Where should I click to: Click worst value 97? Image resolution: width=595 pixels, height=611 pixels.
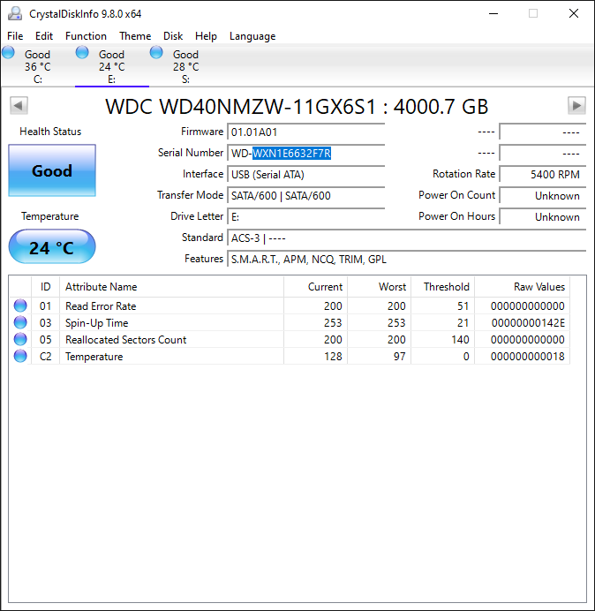point(399,357)
